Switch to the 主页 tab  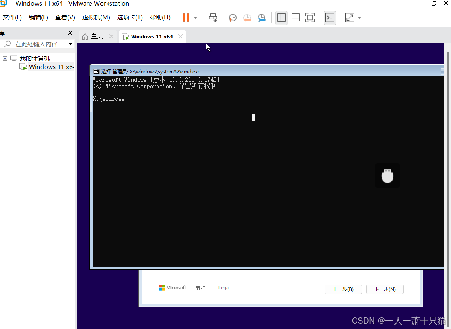(x=97, y=37)
